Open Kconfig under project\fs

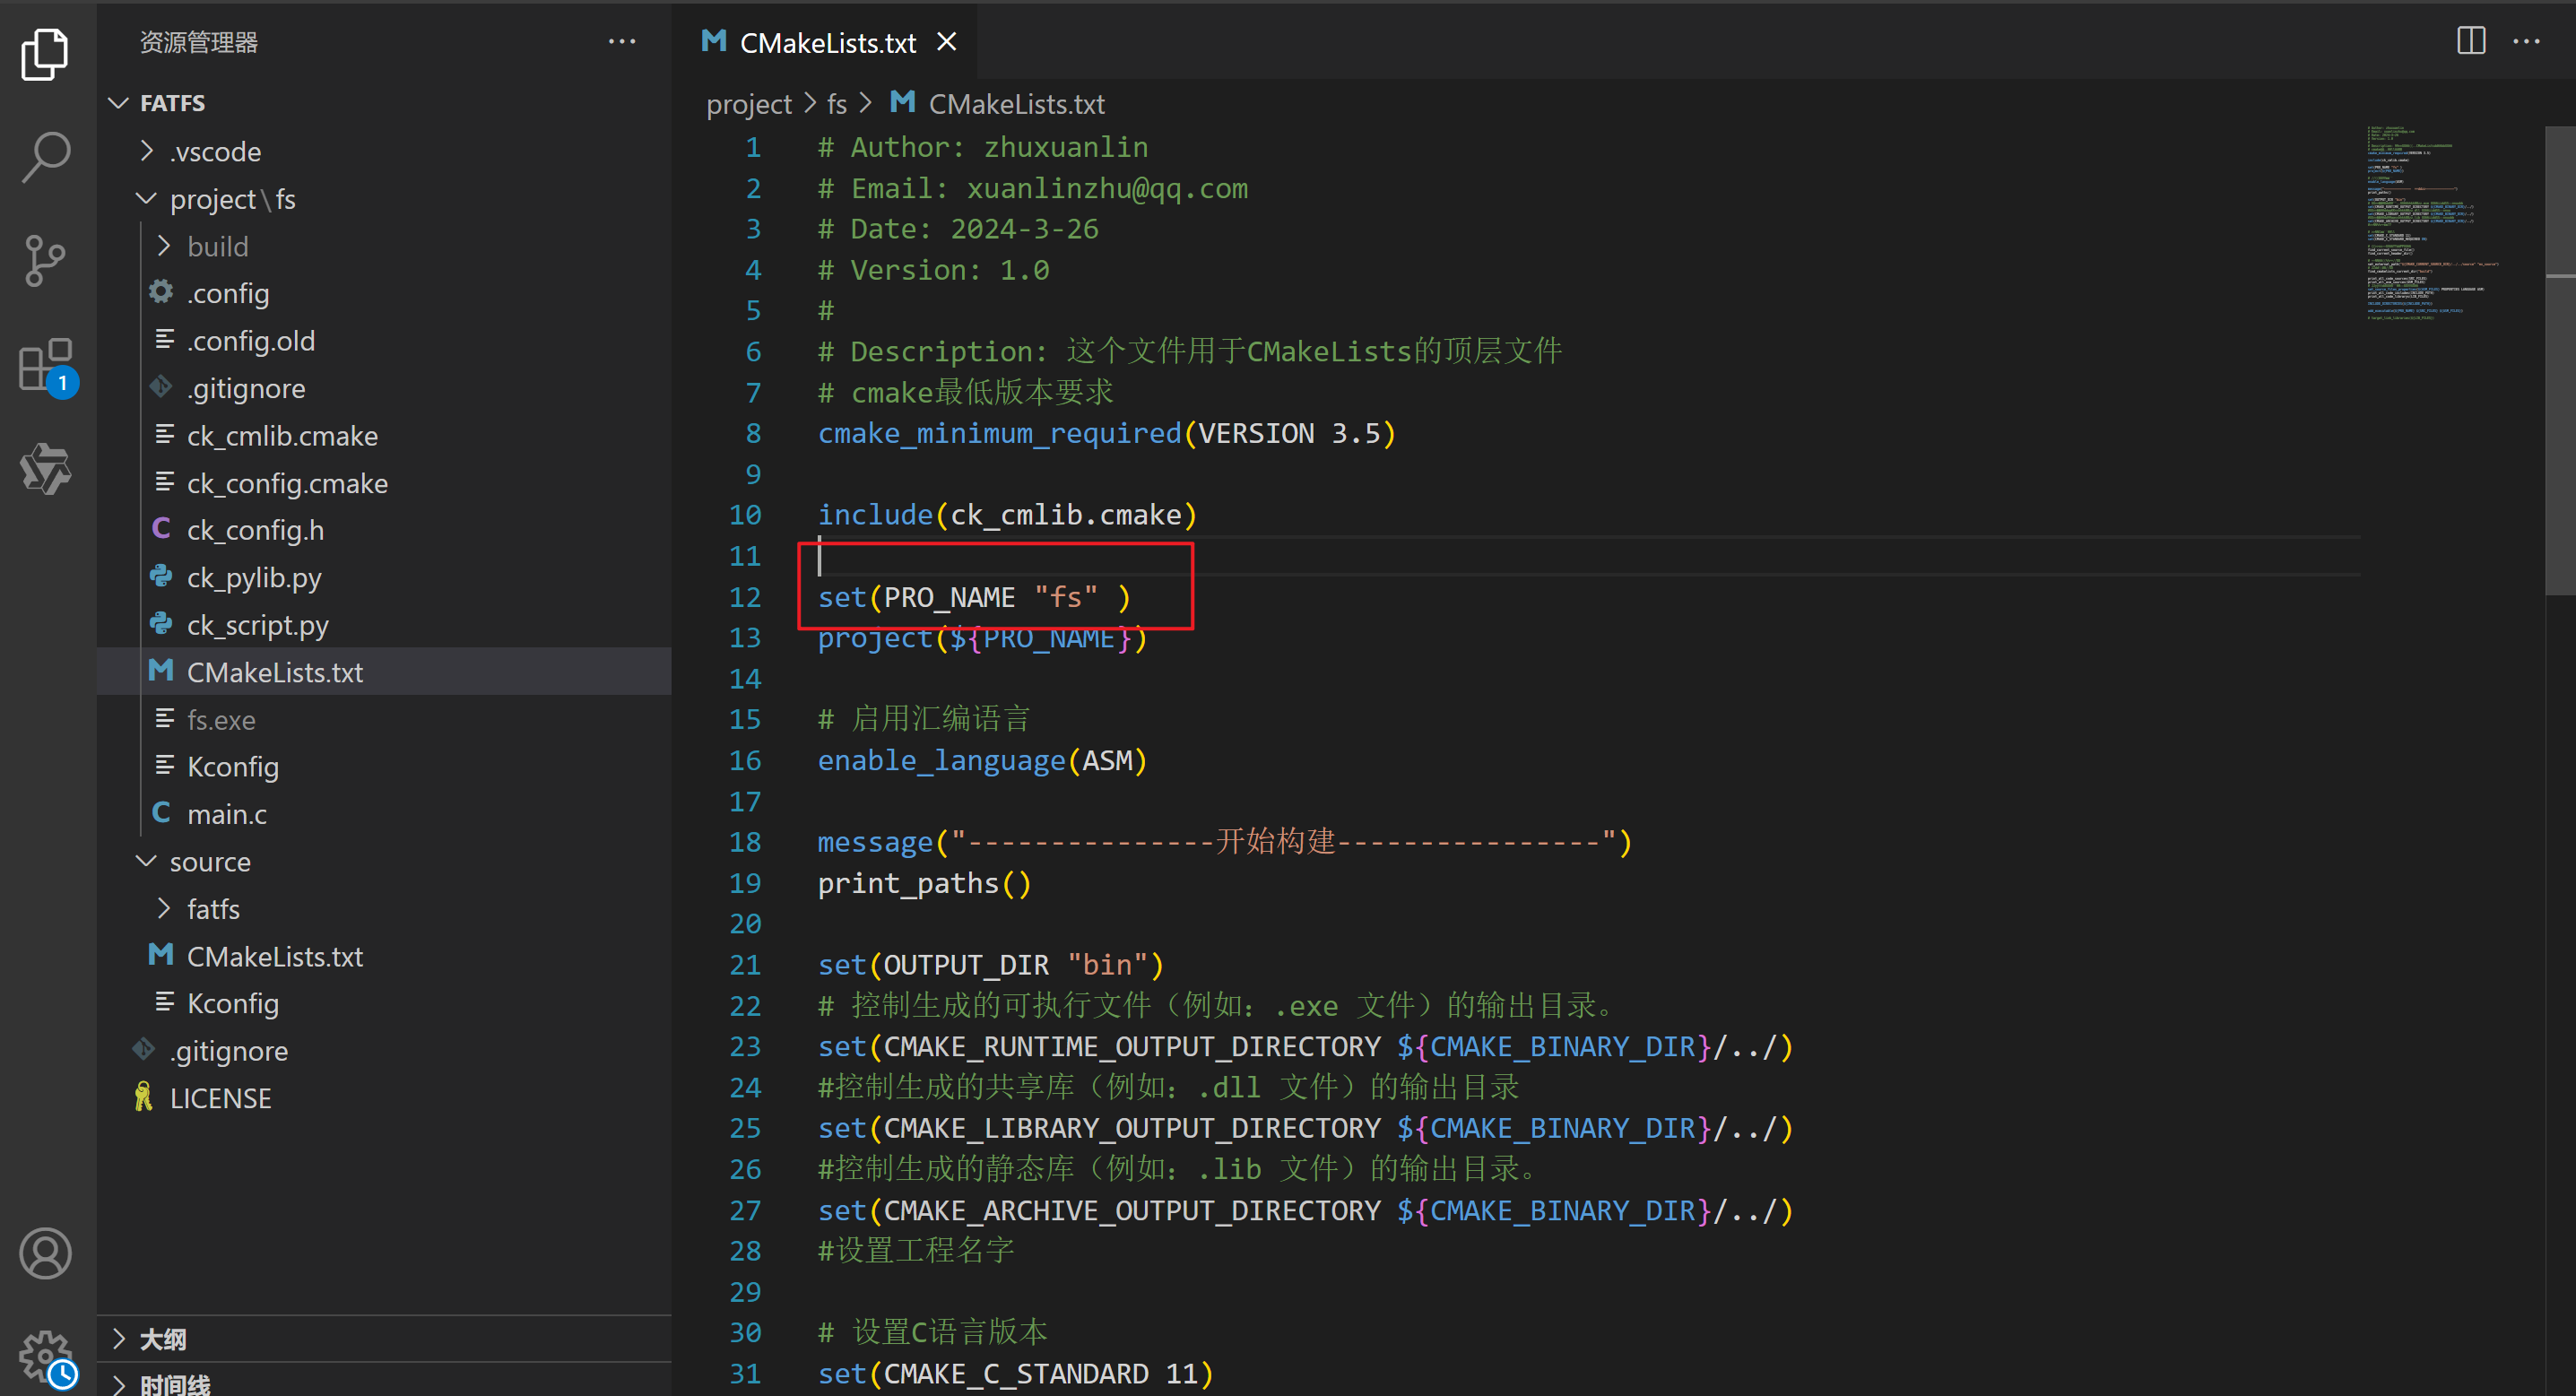coord(384,767)
